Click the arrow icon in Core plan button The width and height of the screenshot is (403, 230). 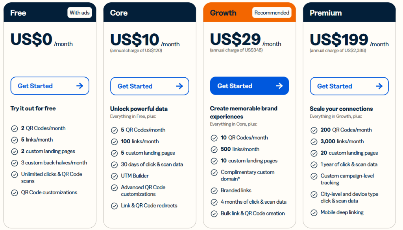click(179, 86)
